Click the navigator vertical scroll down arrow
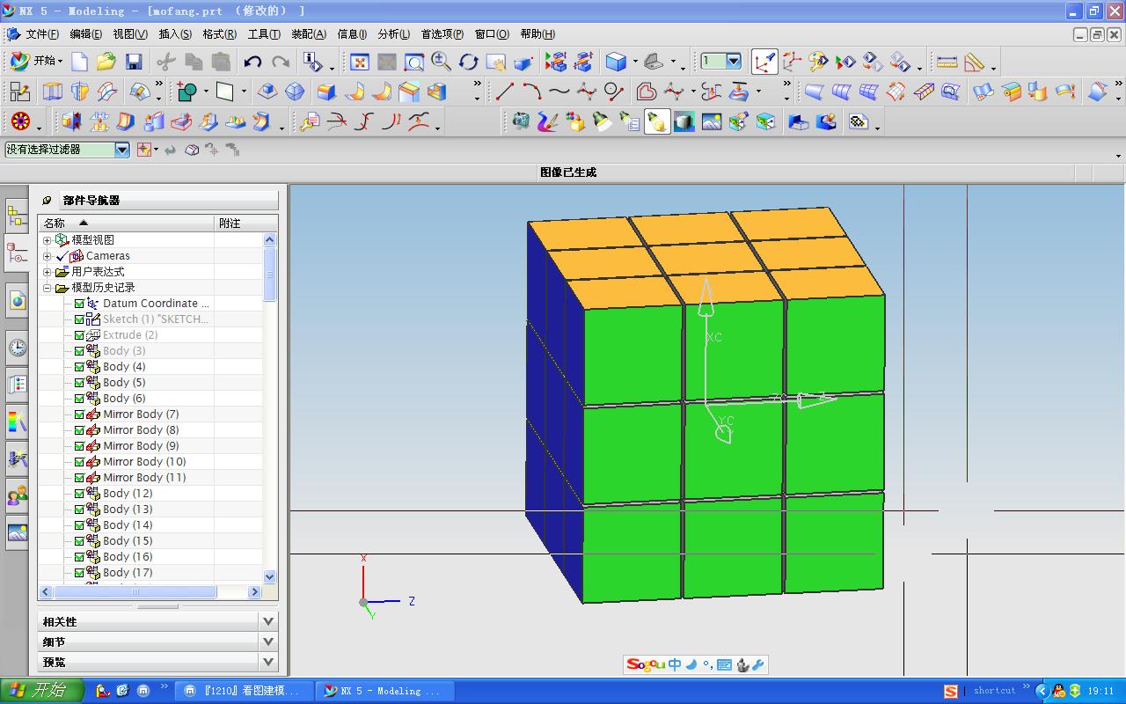This screenshot has height=704, width=1126. 270,577
